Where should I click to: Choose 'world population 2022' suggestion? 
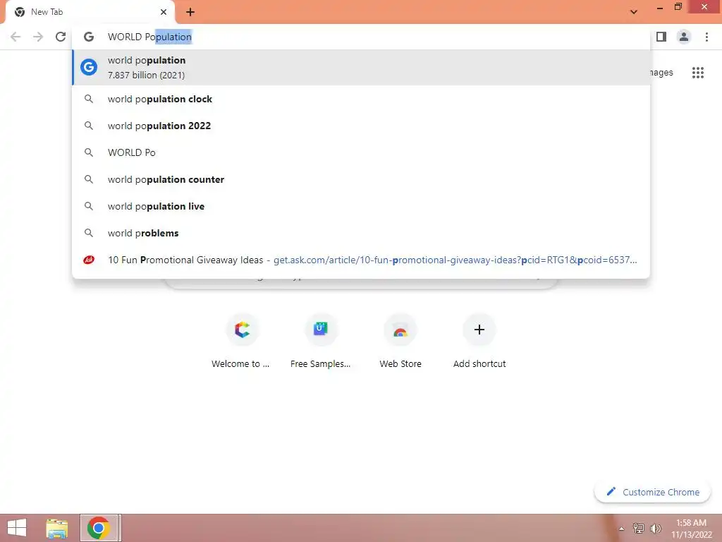pos(361,126)
